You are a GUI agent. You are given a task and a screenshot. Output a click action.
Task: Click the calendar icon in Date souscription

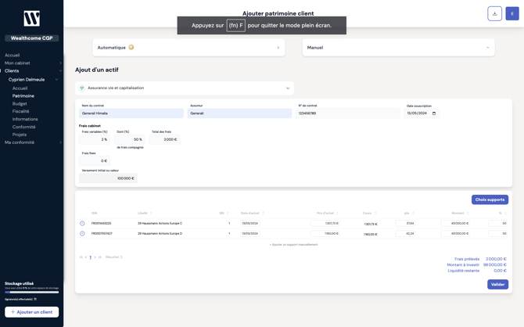tap(434, 113)
